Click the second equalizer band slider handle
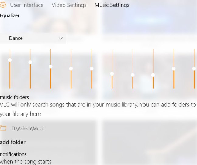197x165 pixels. pos(30,62)
